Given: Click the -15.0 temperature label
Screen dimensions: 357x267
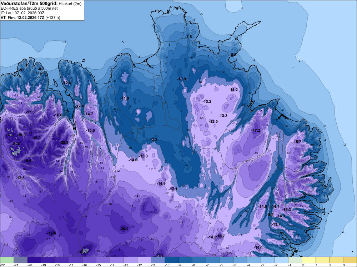Looking at the screenshot, I should (x=143, y=156).
